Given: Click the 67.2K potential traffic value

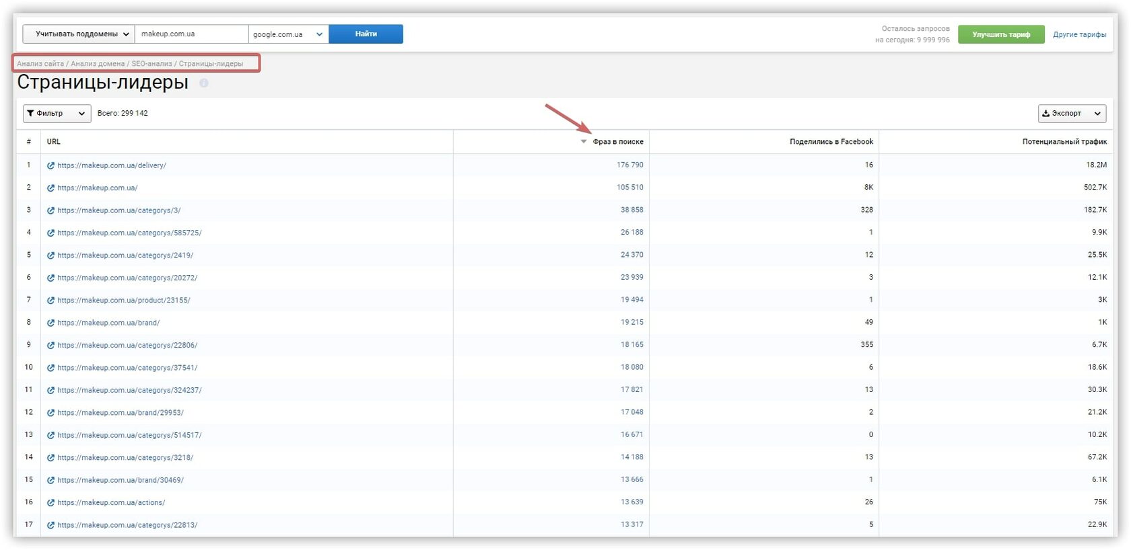Looking at the screenshot, I should (x=1097, y=457).
